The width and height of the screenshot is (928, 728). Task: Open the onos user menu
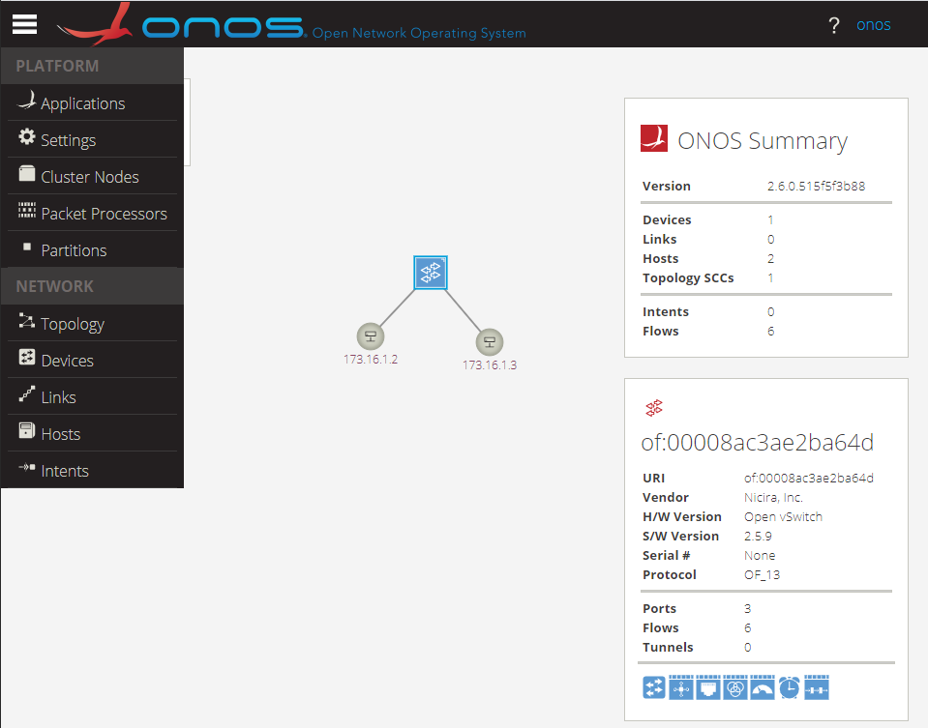(873, 25)
